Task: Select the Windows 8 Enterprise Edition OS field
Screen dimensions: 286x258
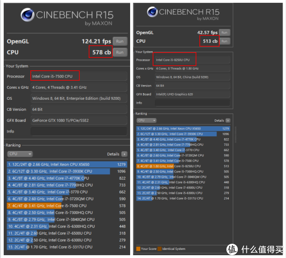Action: 79,98
